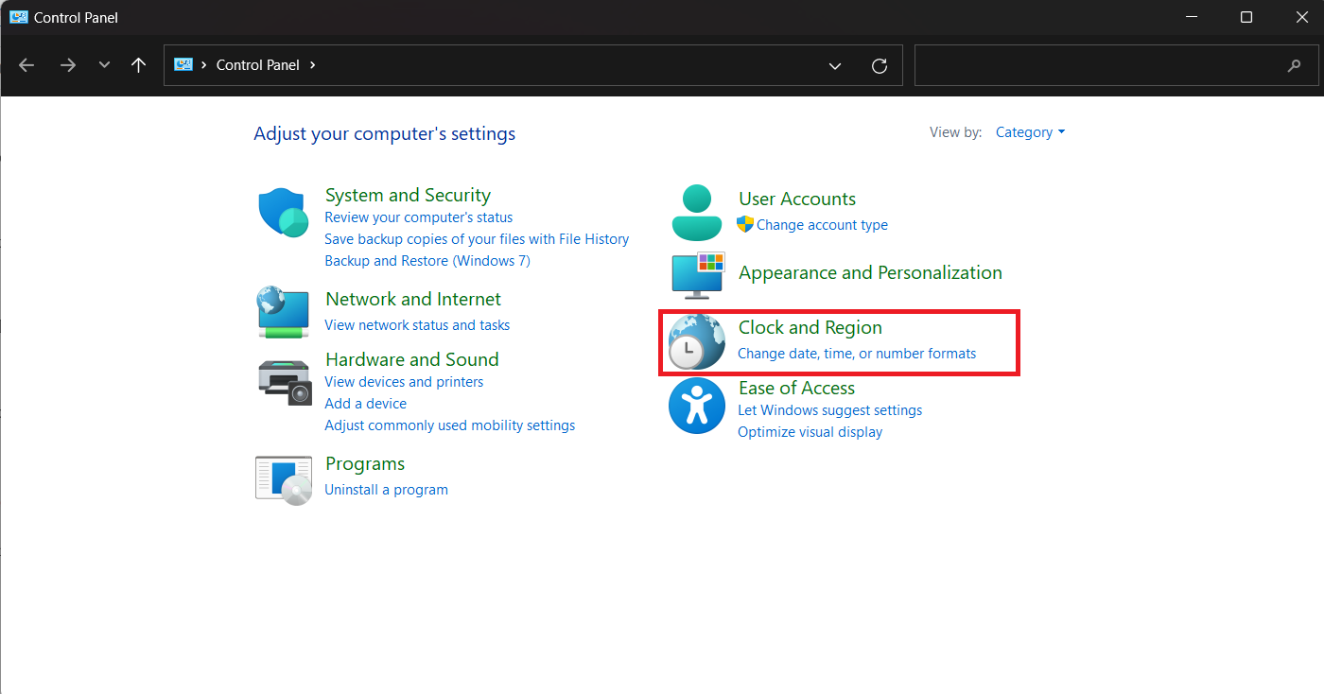Click the Network and Internet globe icon
1324x694 pixels.
[x=284, y=312]
